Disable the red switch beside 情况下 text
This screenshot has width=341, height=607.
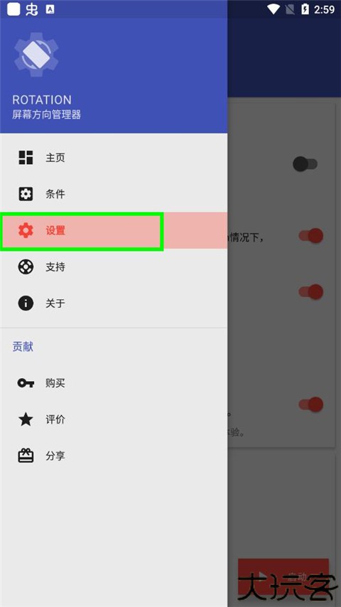[x=311, y=236]
